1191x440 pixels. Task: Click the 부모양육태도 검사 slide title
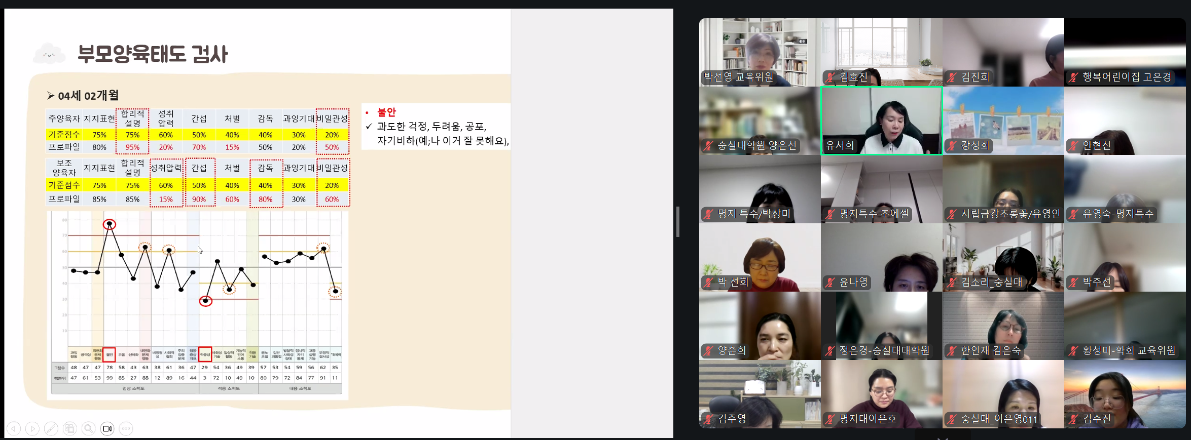(x=152, y=54)
